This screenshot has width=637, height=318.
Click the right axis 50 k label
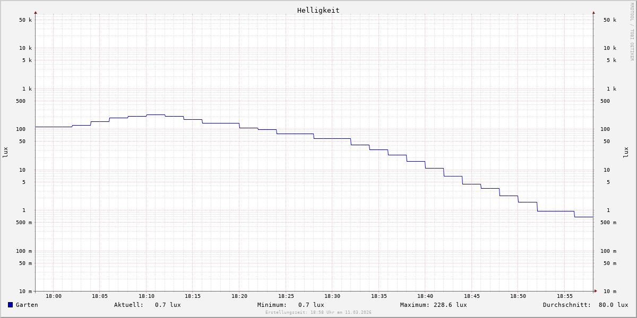point(610,20)
